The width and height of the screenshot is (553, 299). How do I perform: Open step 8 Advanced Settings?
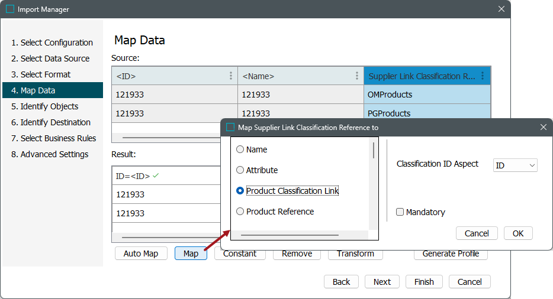click(50, 154)
